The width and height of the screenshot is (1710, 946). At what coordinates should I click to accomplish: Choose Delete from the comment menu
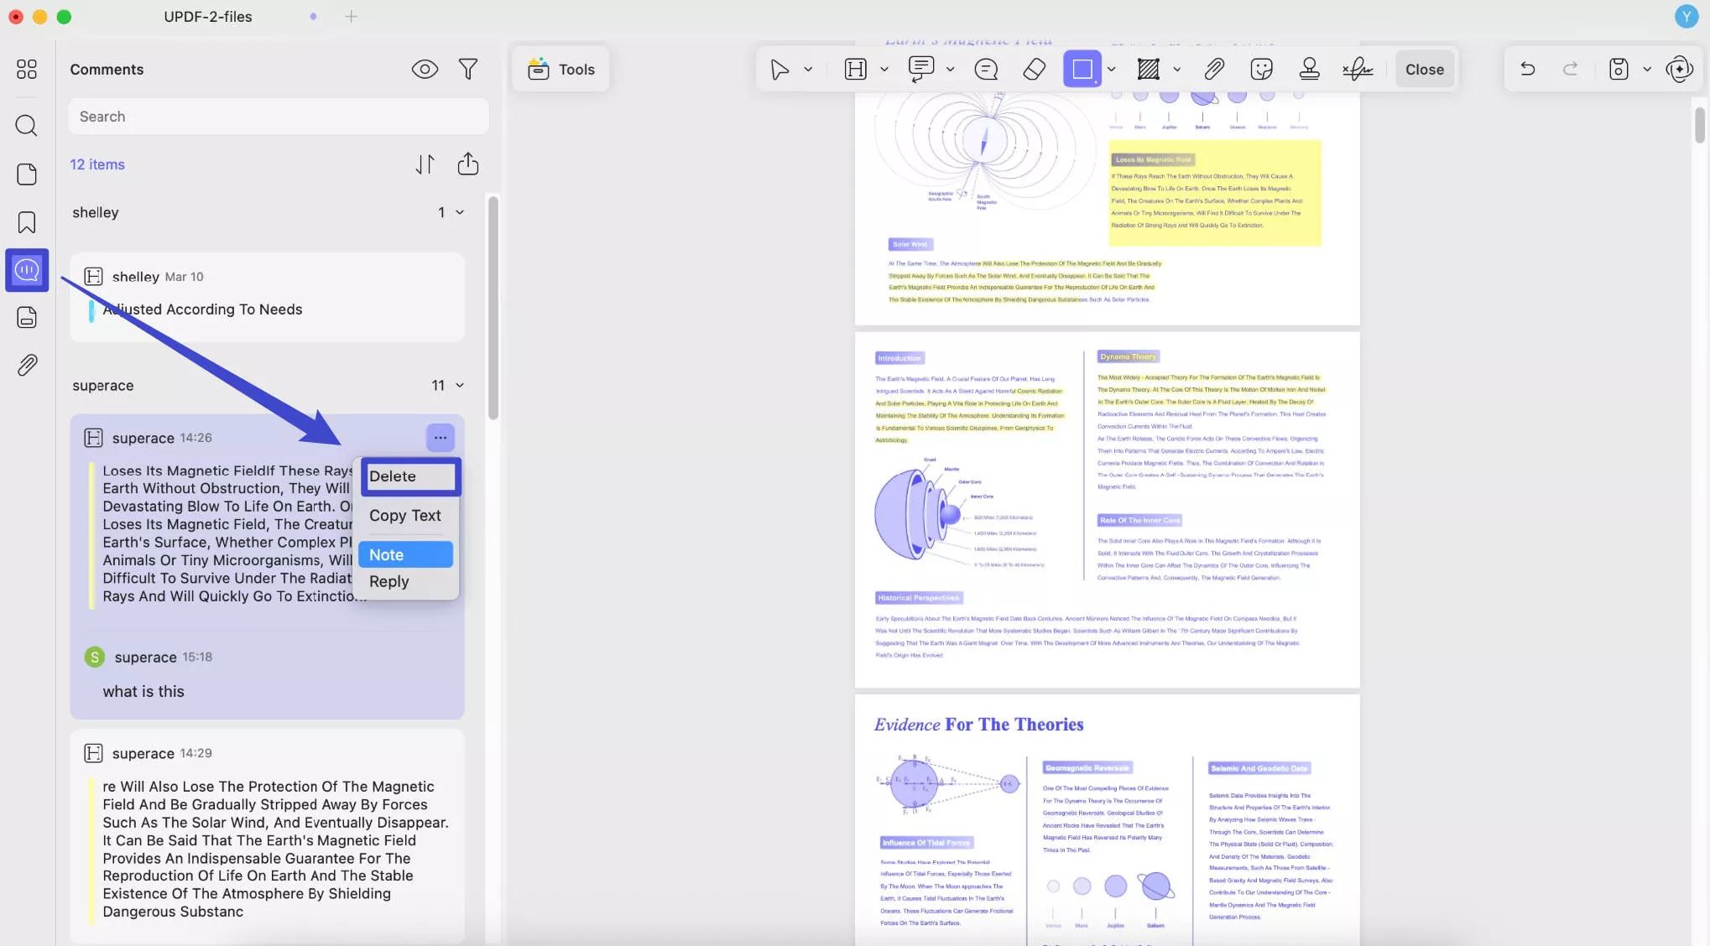click(x=411, y=476)
